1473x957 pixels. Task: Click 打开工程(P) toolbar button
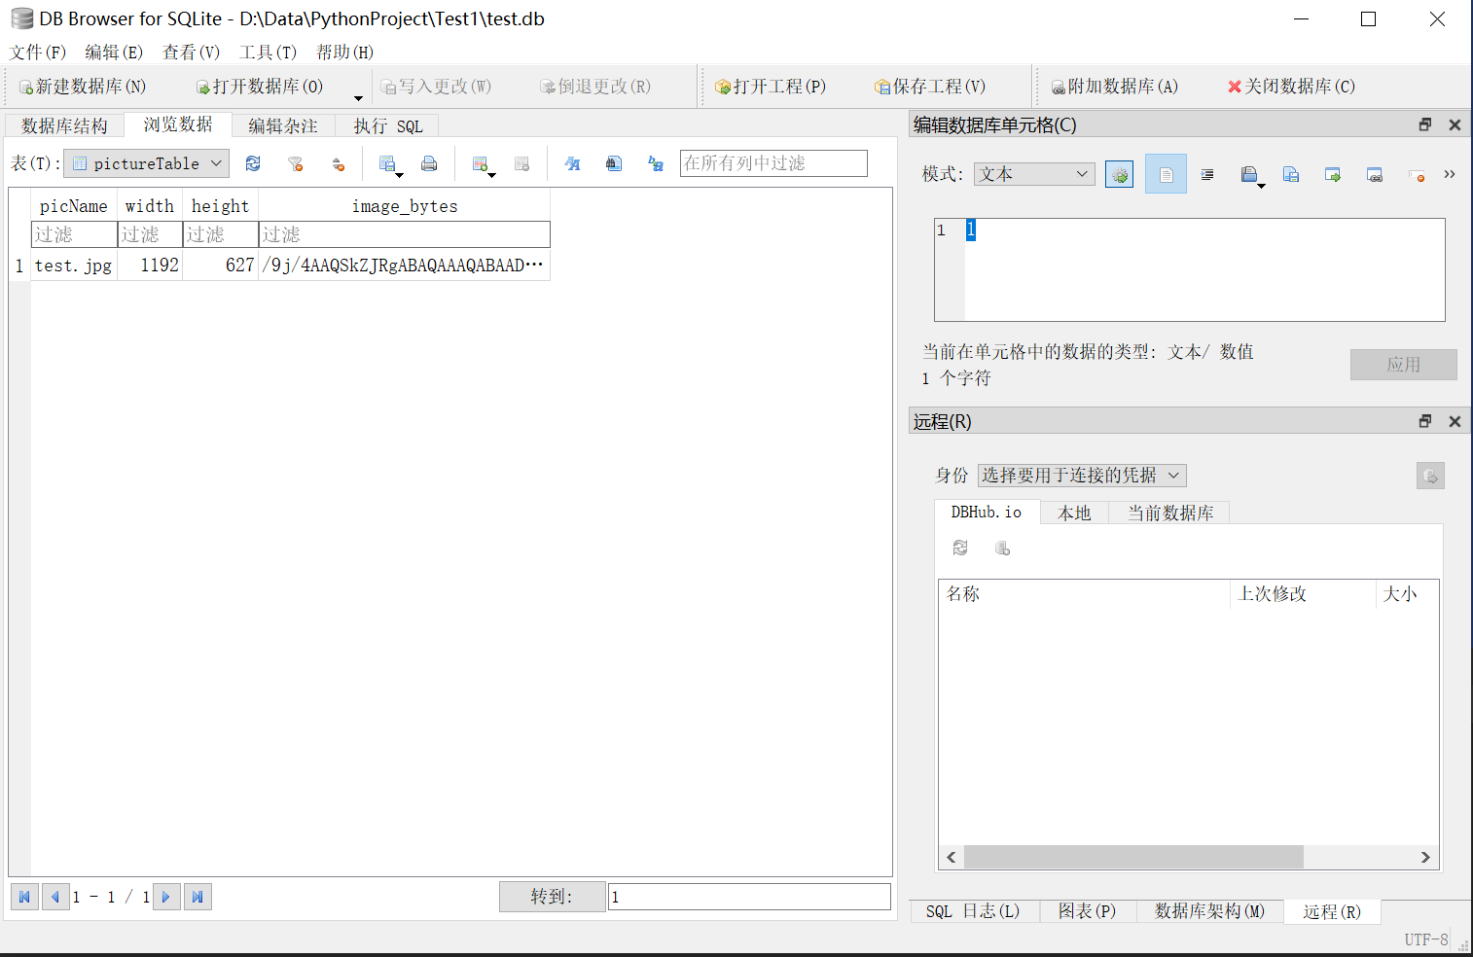pyautogui.click(x=771, y=87)
